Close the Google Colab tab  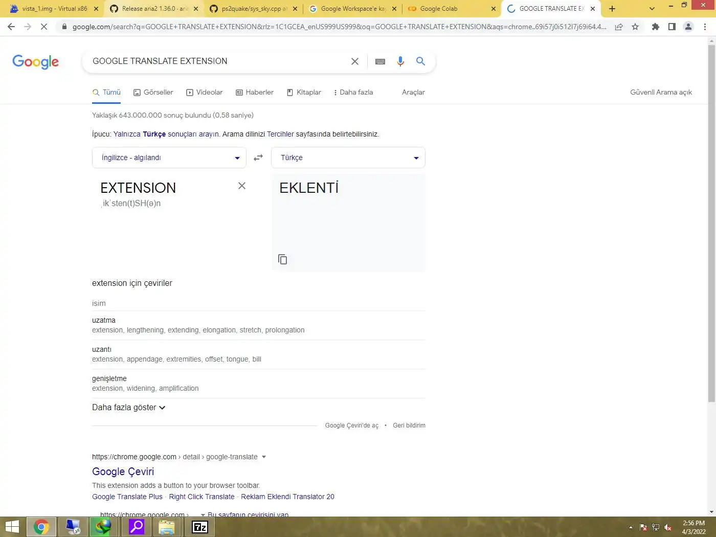click(x=494, y=9)
